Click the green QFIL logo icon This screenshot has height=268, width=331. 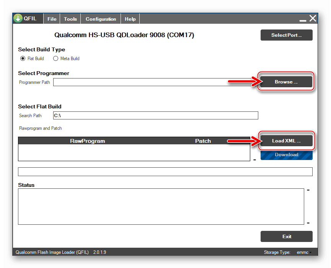pos(18,18)
